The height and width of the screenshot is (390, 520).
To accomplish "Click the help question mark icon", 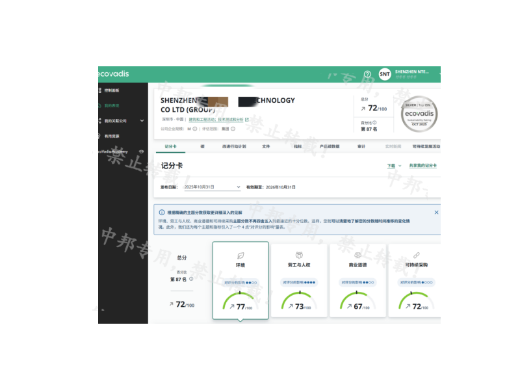I will click(x=367, y=75).
